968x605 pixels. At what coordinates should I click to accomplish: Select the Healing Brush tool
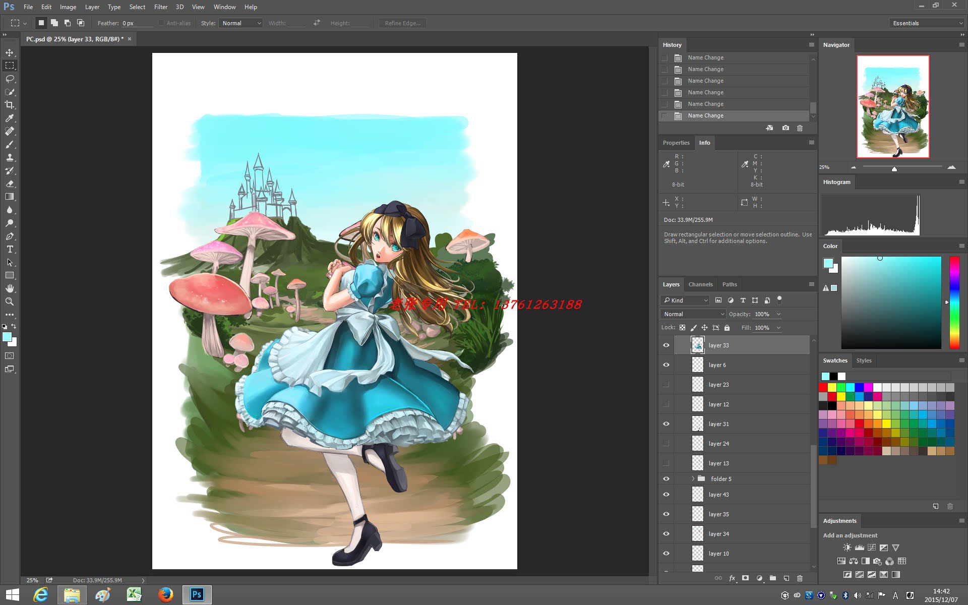10,131
